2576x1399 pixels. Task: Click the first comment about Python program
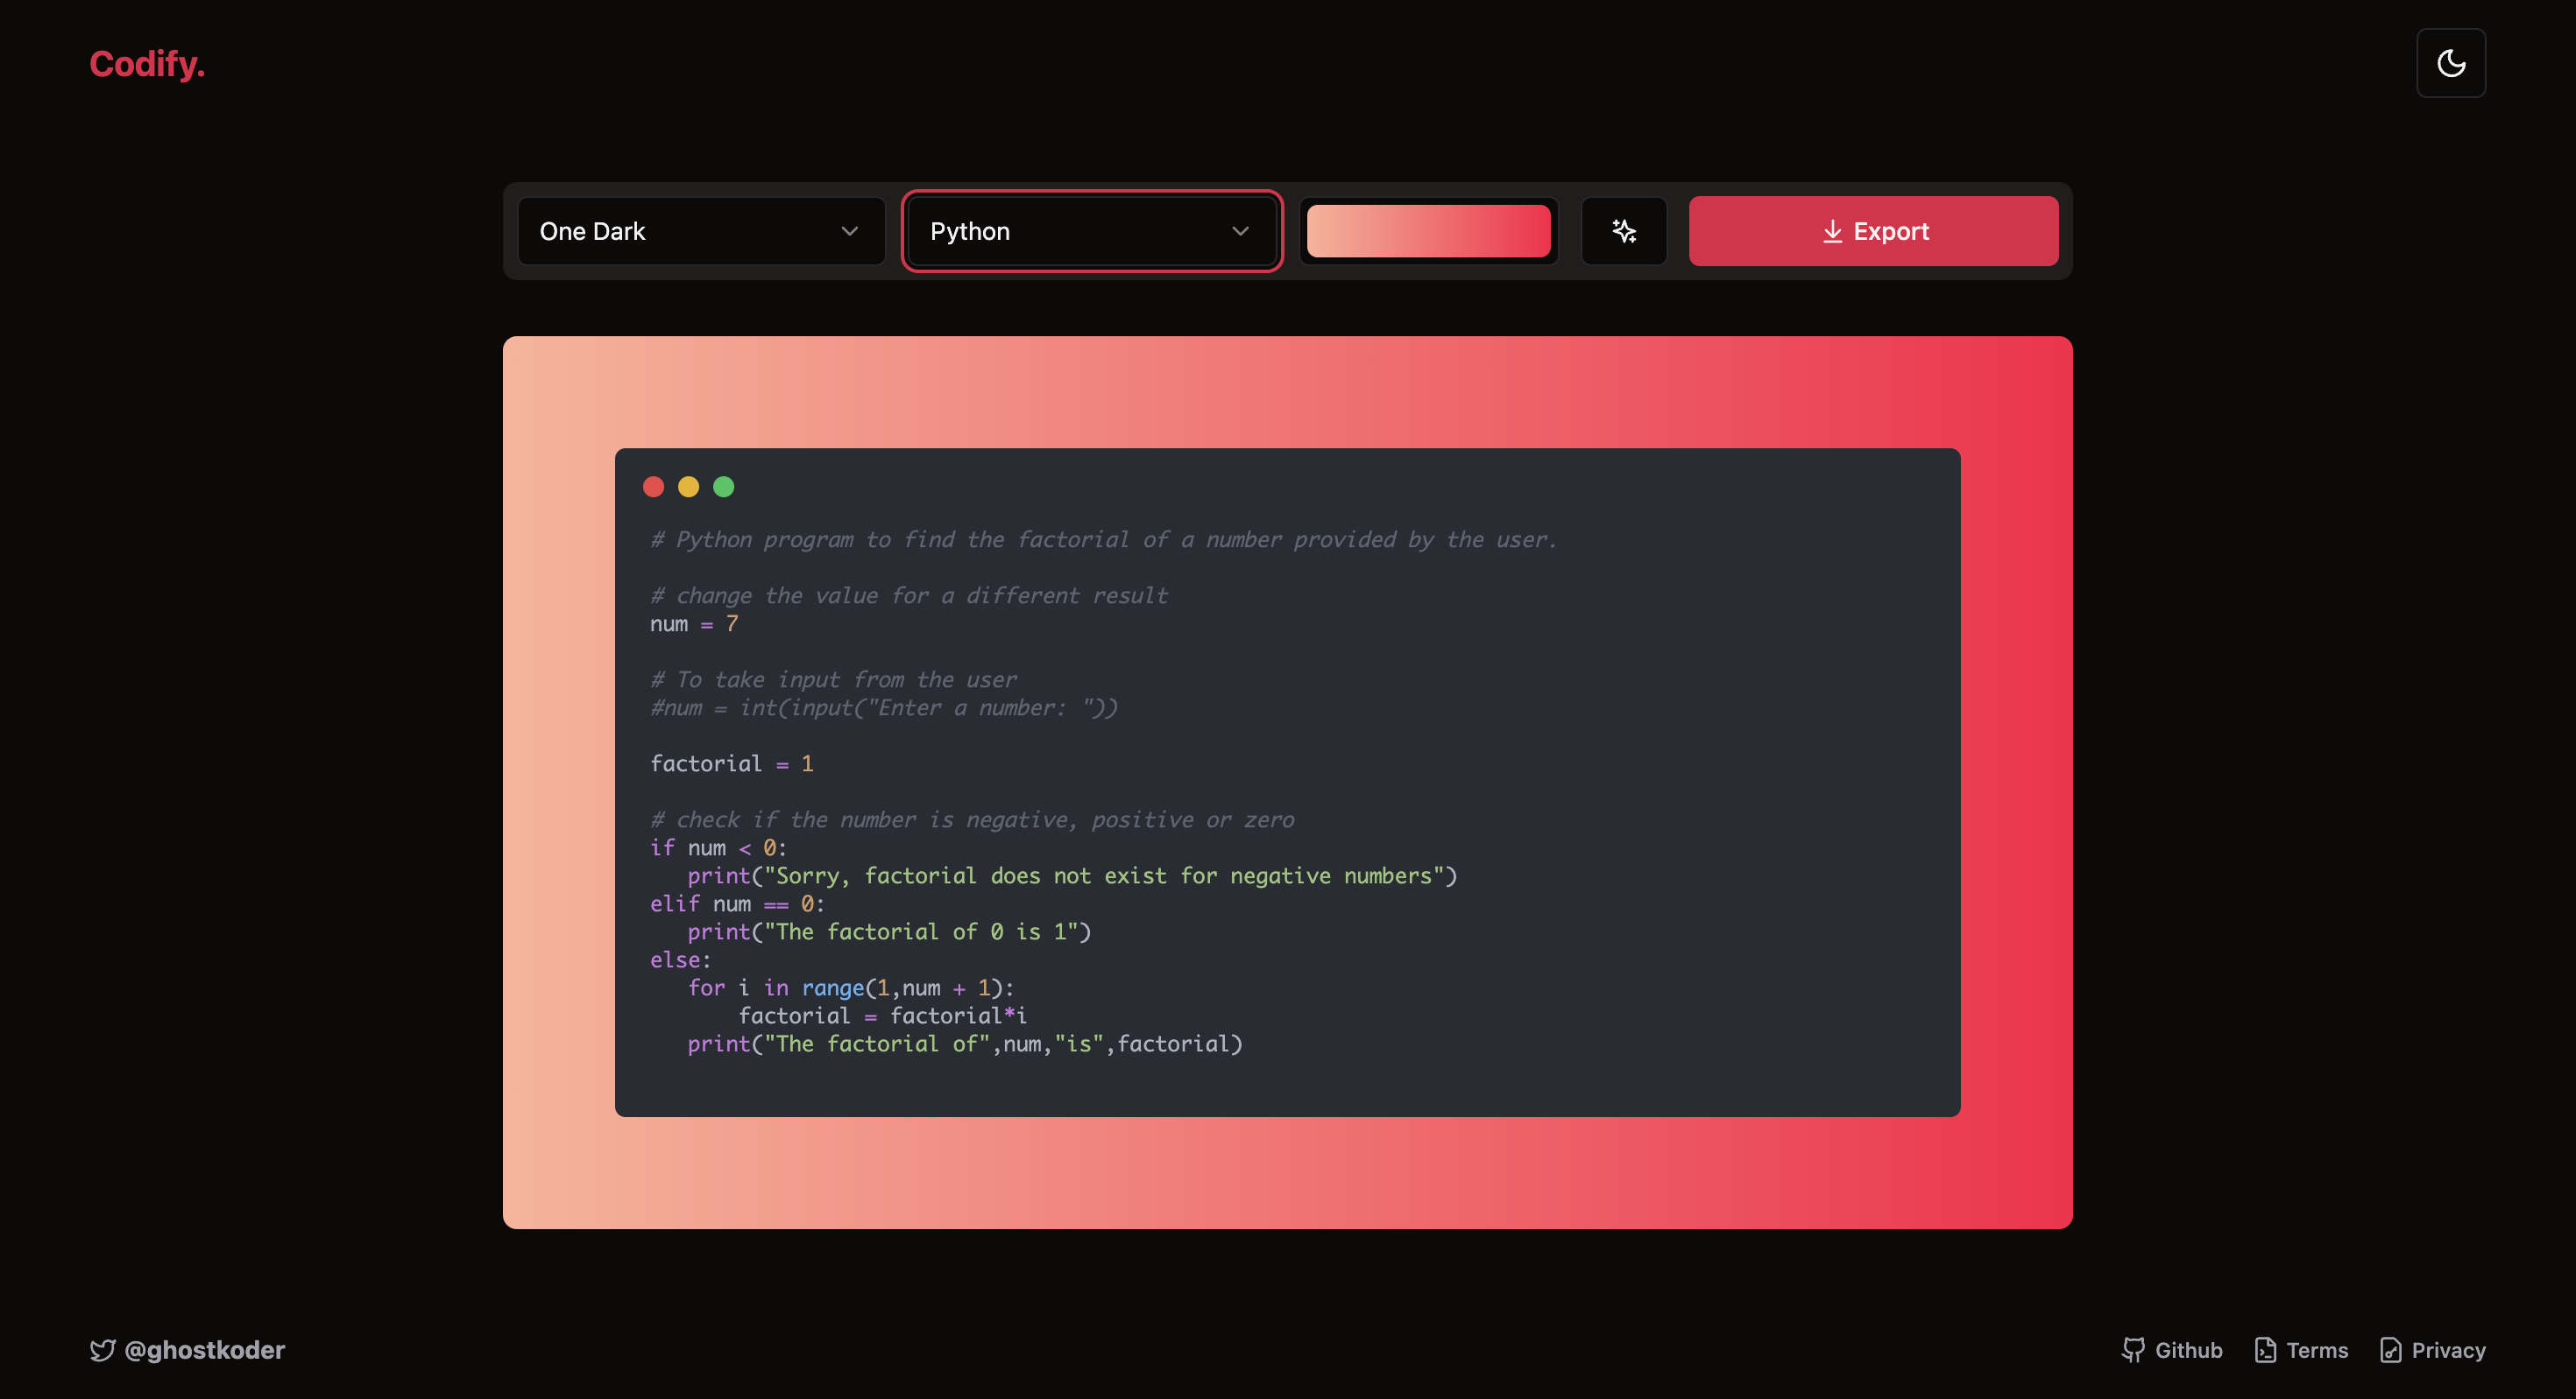click(x=1103, y=539)
